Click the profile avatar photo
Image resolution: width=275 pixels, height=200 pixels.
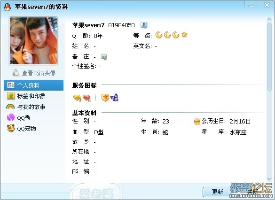pyautogui.click(x=33, y=41)
